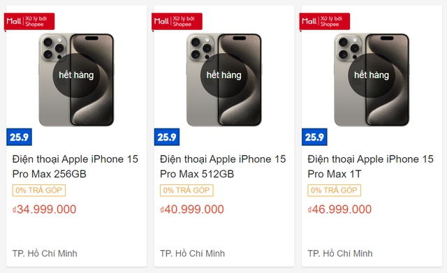Click 25.9 sale badge on 512GB card

167,137
